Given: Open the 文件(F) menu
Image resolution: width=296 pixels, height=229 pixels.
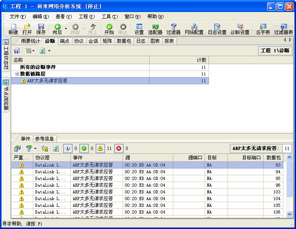Looking at the screenshot, I should tap(18, 17).
